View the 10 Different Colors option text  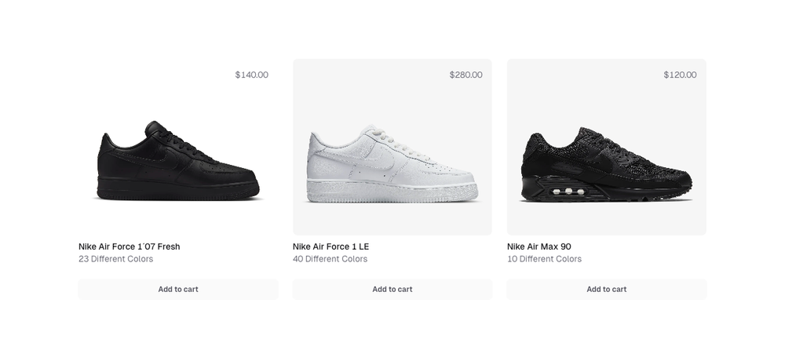(x=545, y=259)
